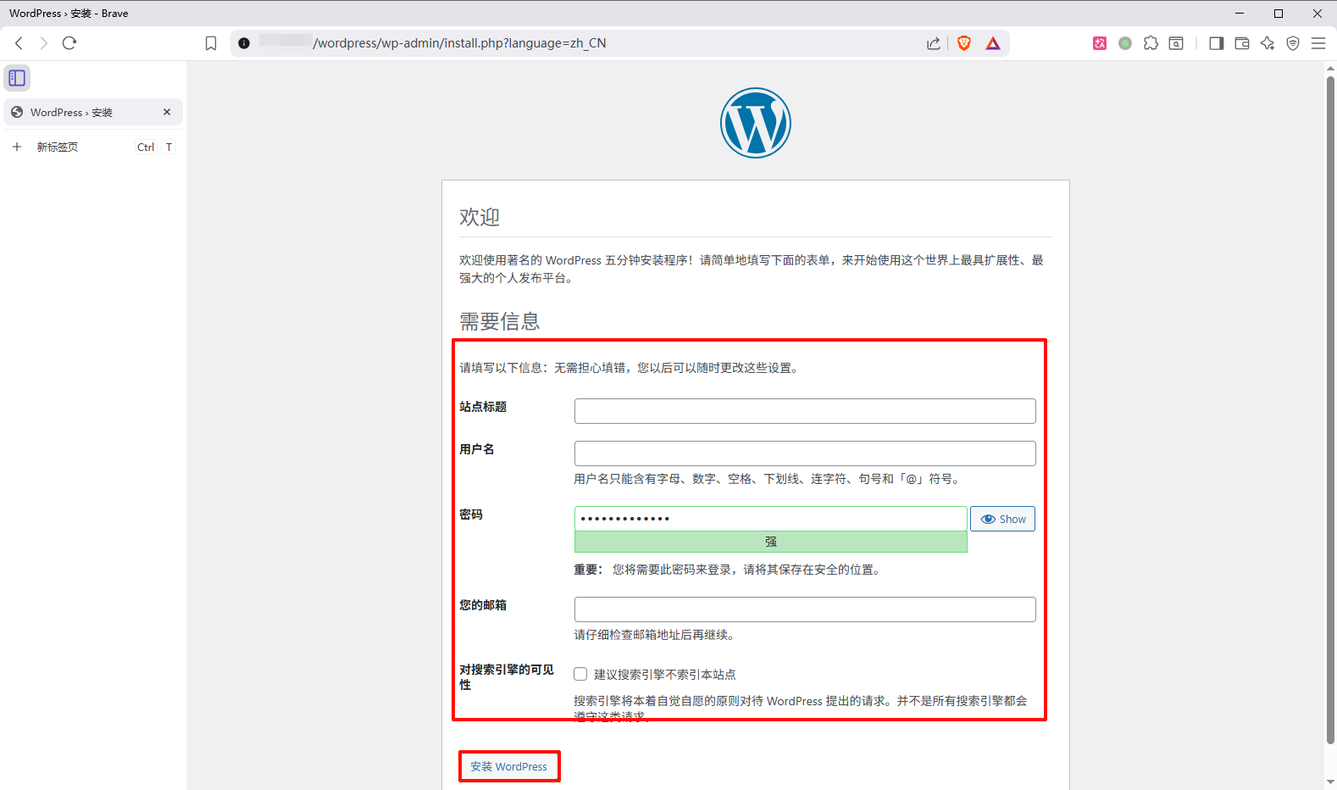Open the Brave Wallet icon

1242,43
